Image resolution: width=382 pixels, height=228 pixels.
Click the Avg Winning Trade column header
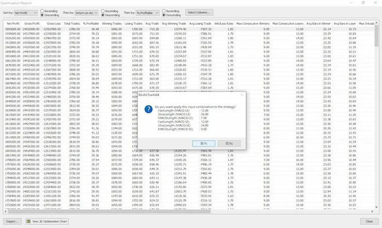click(174, 24)
